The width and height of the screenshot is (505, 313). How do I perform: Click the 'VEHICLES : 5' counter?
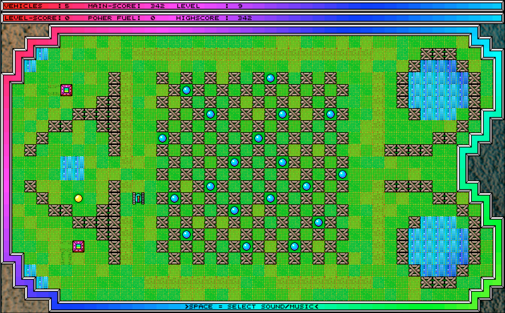37,6
